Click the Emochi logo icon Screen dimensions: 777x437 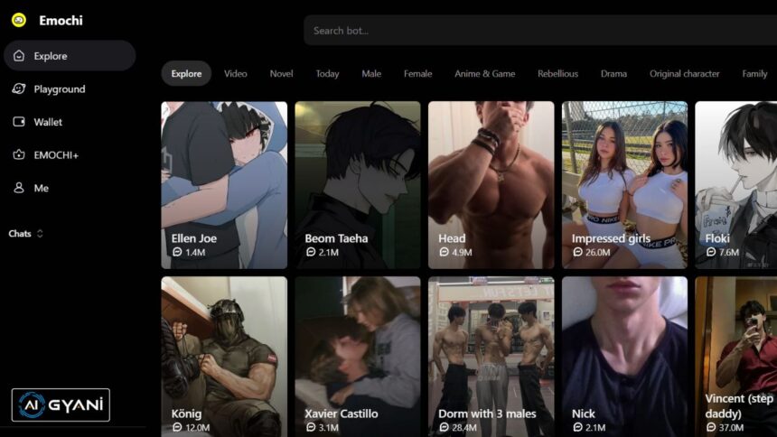coord(19,20)
